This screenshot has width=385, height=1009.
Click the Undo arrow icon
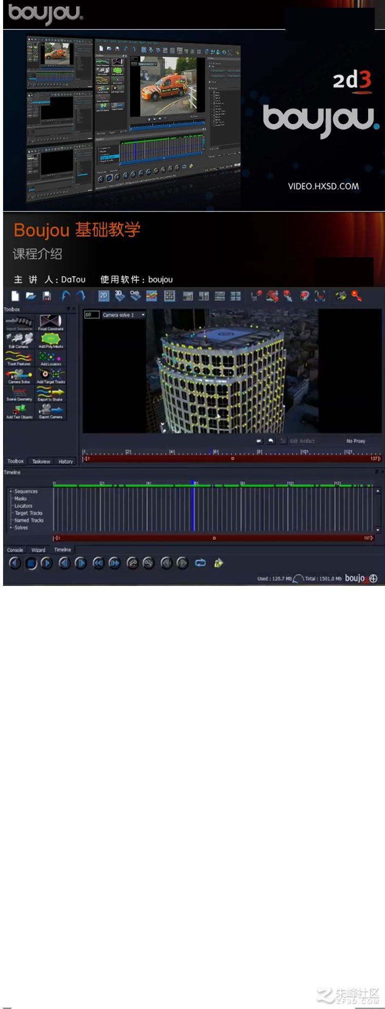tap(66, 296)
